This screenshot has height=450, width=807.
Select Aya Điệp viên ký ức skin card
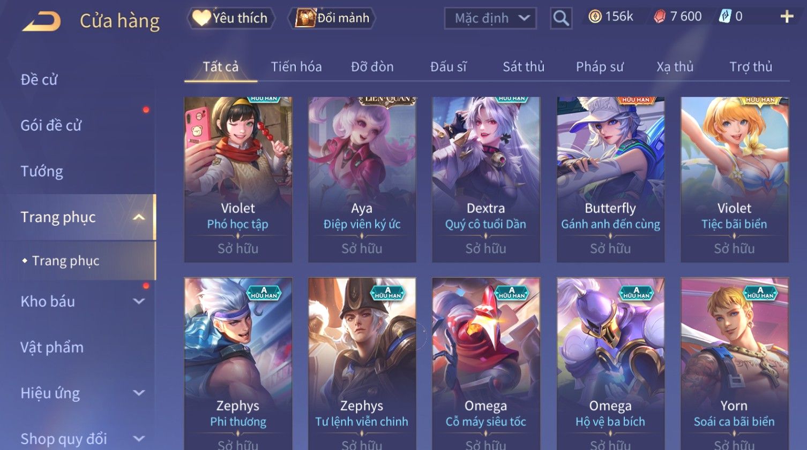tap(362, 179)
